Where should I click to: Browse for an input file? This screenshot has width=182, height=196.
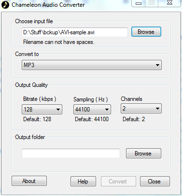point(146,32)
